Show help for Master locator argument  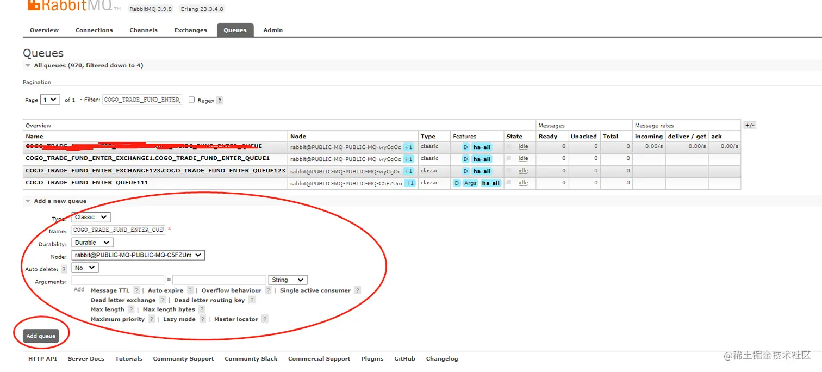click(265, 319)
